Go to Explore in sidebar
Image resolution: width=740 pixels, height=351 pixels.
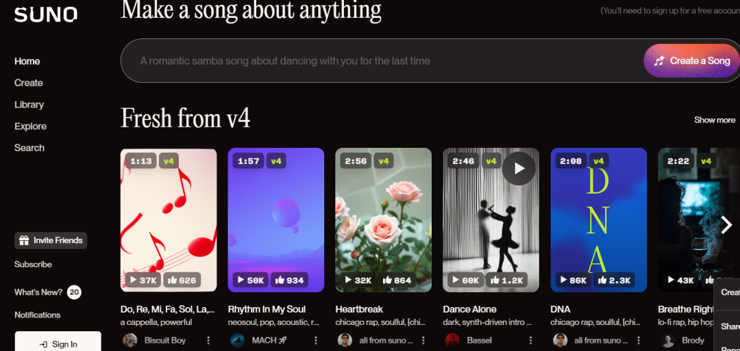(x=30, y=127)
